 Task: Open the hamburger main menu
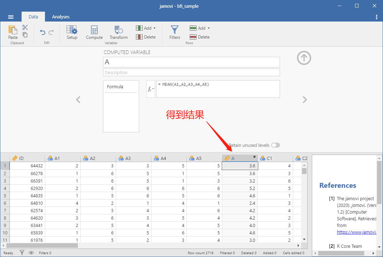tap(11, 17)
